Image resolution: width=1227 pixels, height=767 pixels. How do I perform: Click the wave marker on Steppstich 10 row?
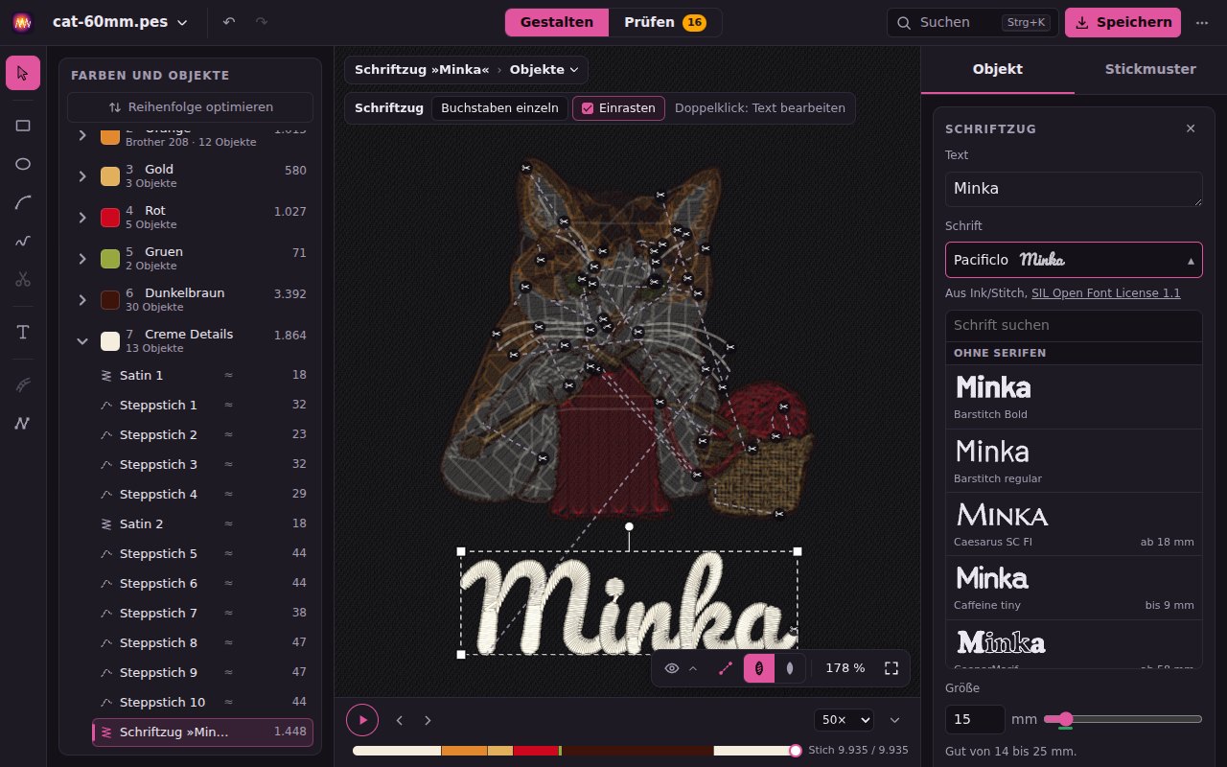click(x=228, y=702)
